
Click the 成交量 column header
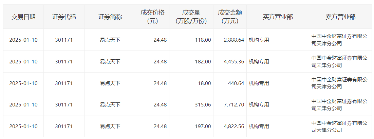click(191, 17)
